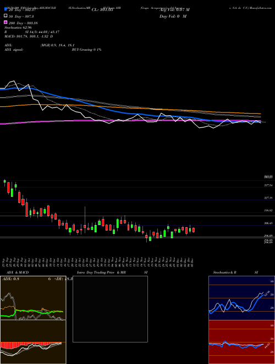Select the 200 Day = 303.38 label
The width and height of the screenshot is (275, 364).
pyautogui.click(x=23, y=23)
